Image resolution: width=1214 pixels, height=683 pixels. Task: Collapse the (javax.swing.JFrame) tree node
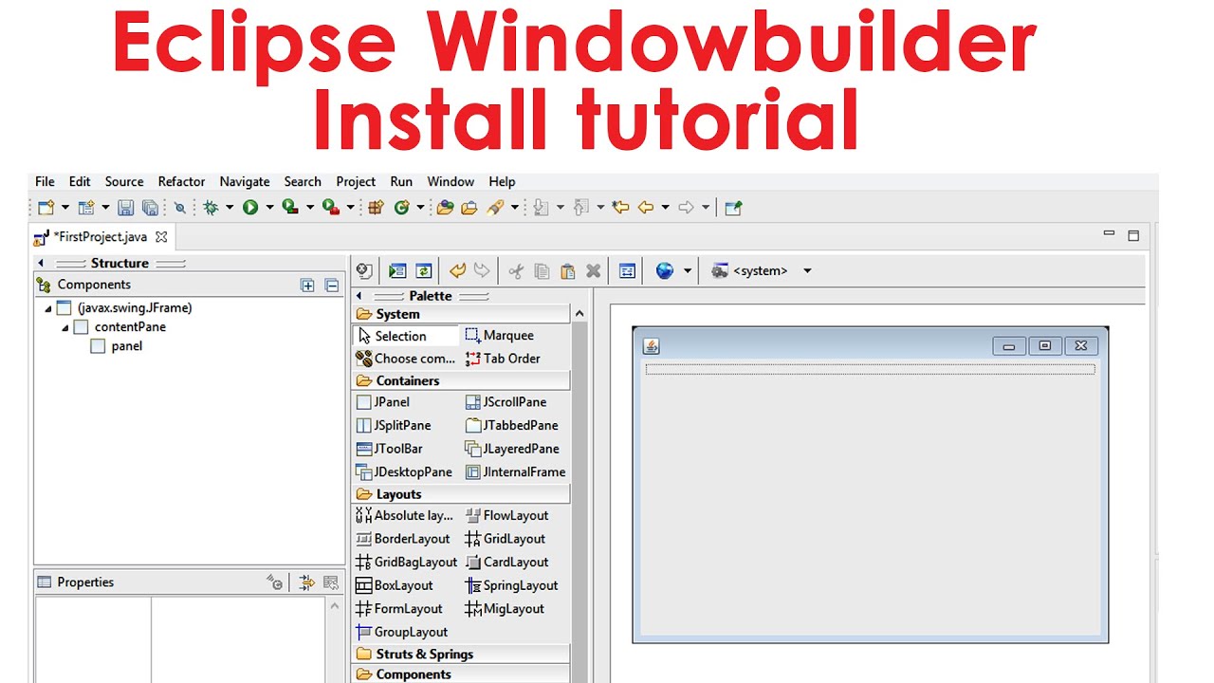click(47, 308)
